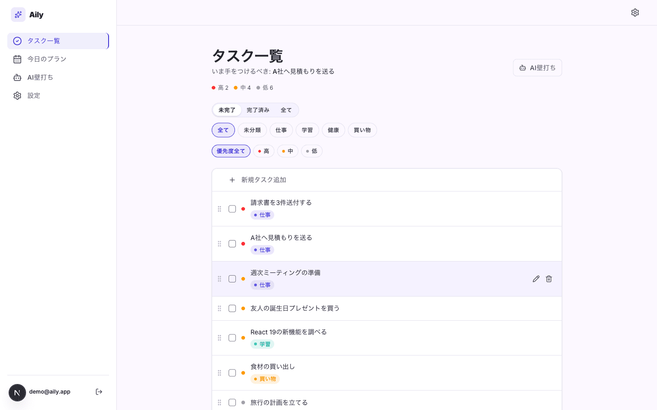Grab drag handle of 旅行の計画を立てる
Screen dimensions: 657x410
[x=219, y=403]
